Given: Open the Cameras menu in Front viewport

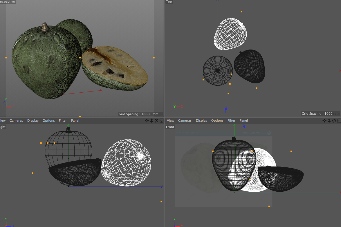Looking at the screenshot, I should point(185,121).
